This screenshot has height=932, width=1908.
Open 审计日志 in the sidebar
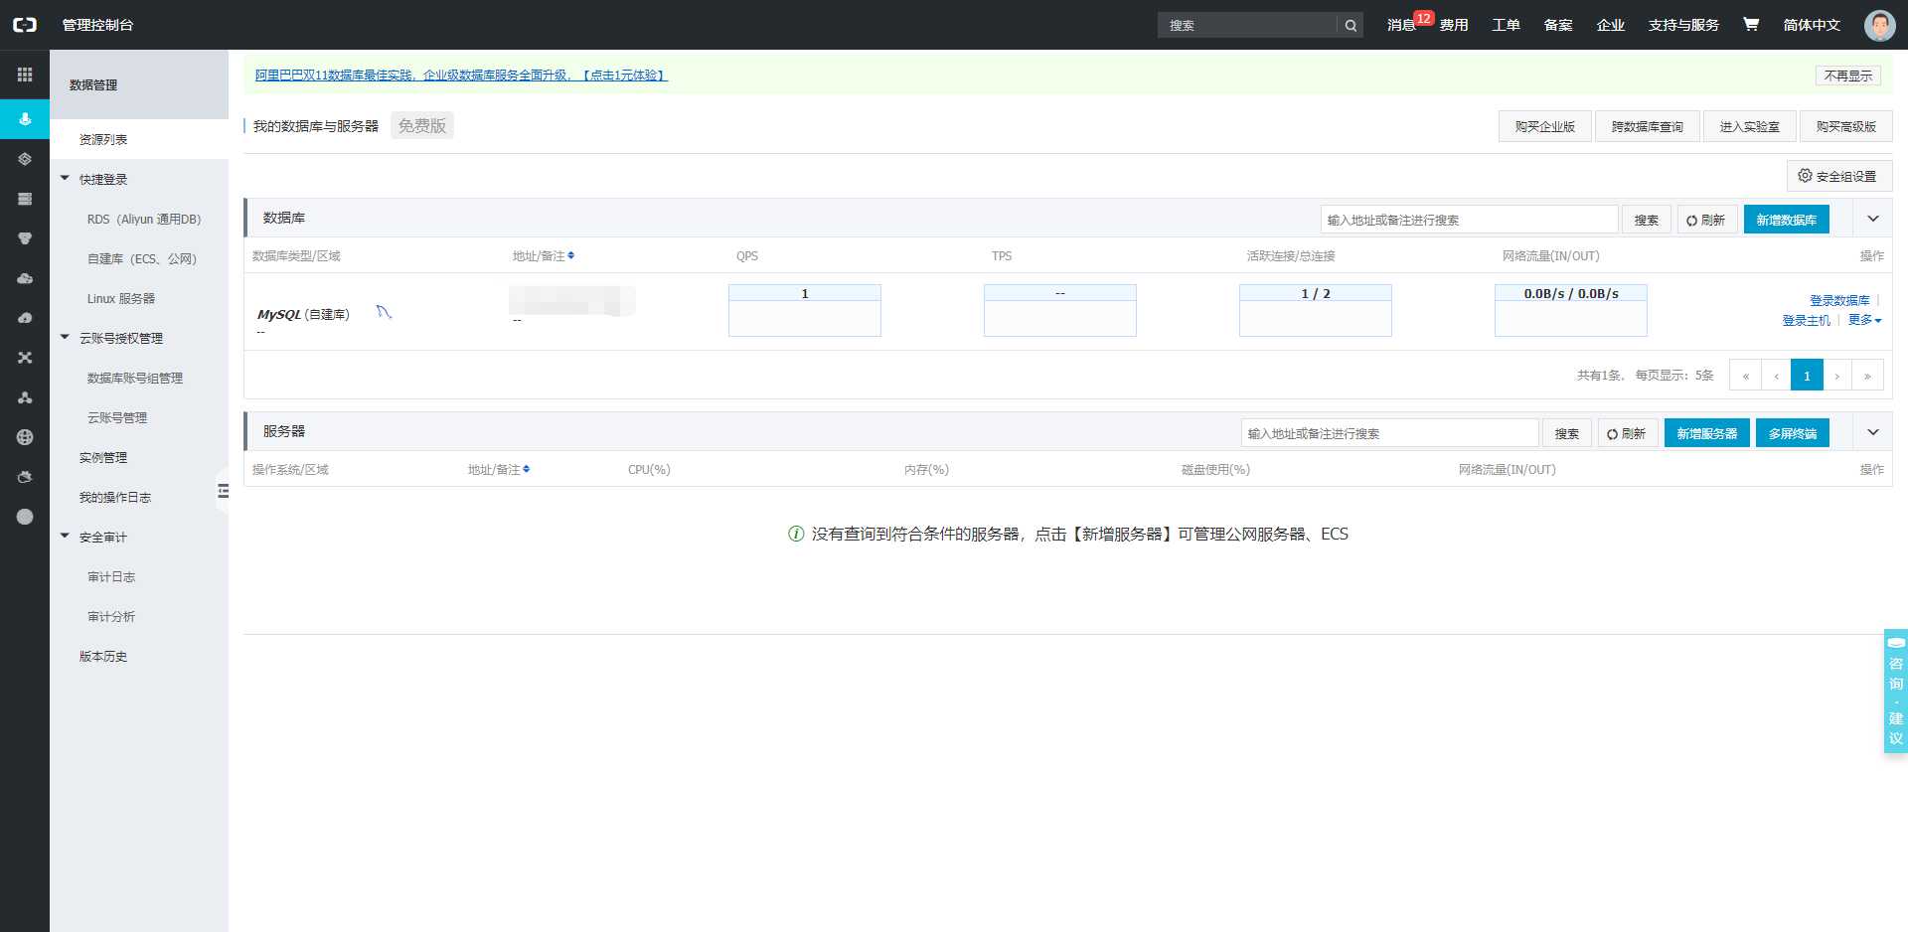pos(111,576)
